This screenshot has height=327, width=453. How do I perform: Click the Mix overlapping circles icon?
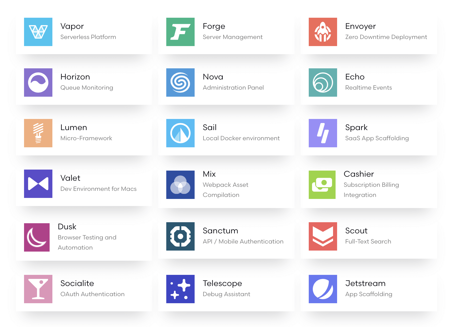(180, 185)
